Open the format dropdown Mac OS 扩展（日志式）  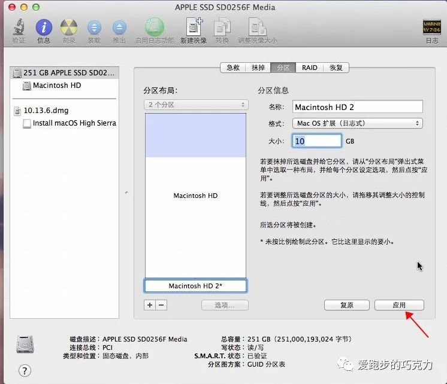(x=358, y=123)
